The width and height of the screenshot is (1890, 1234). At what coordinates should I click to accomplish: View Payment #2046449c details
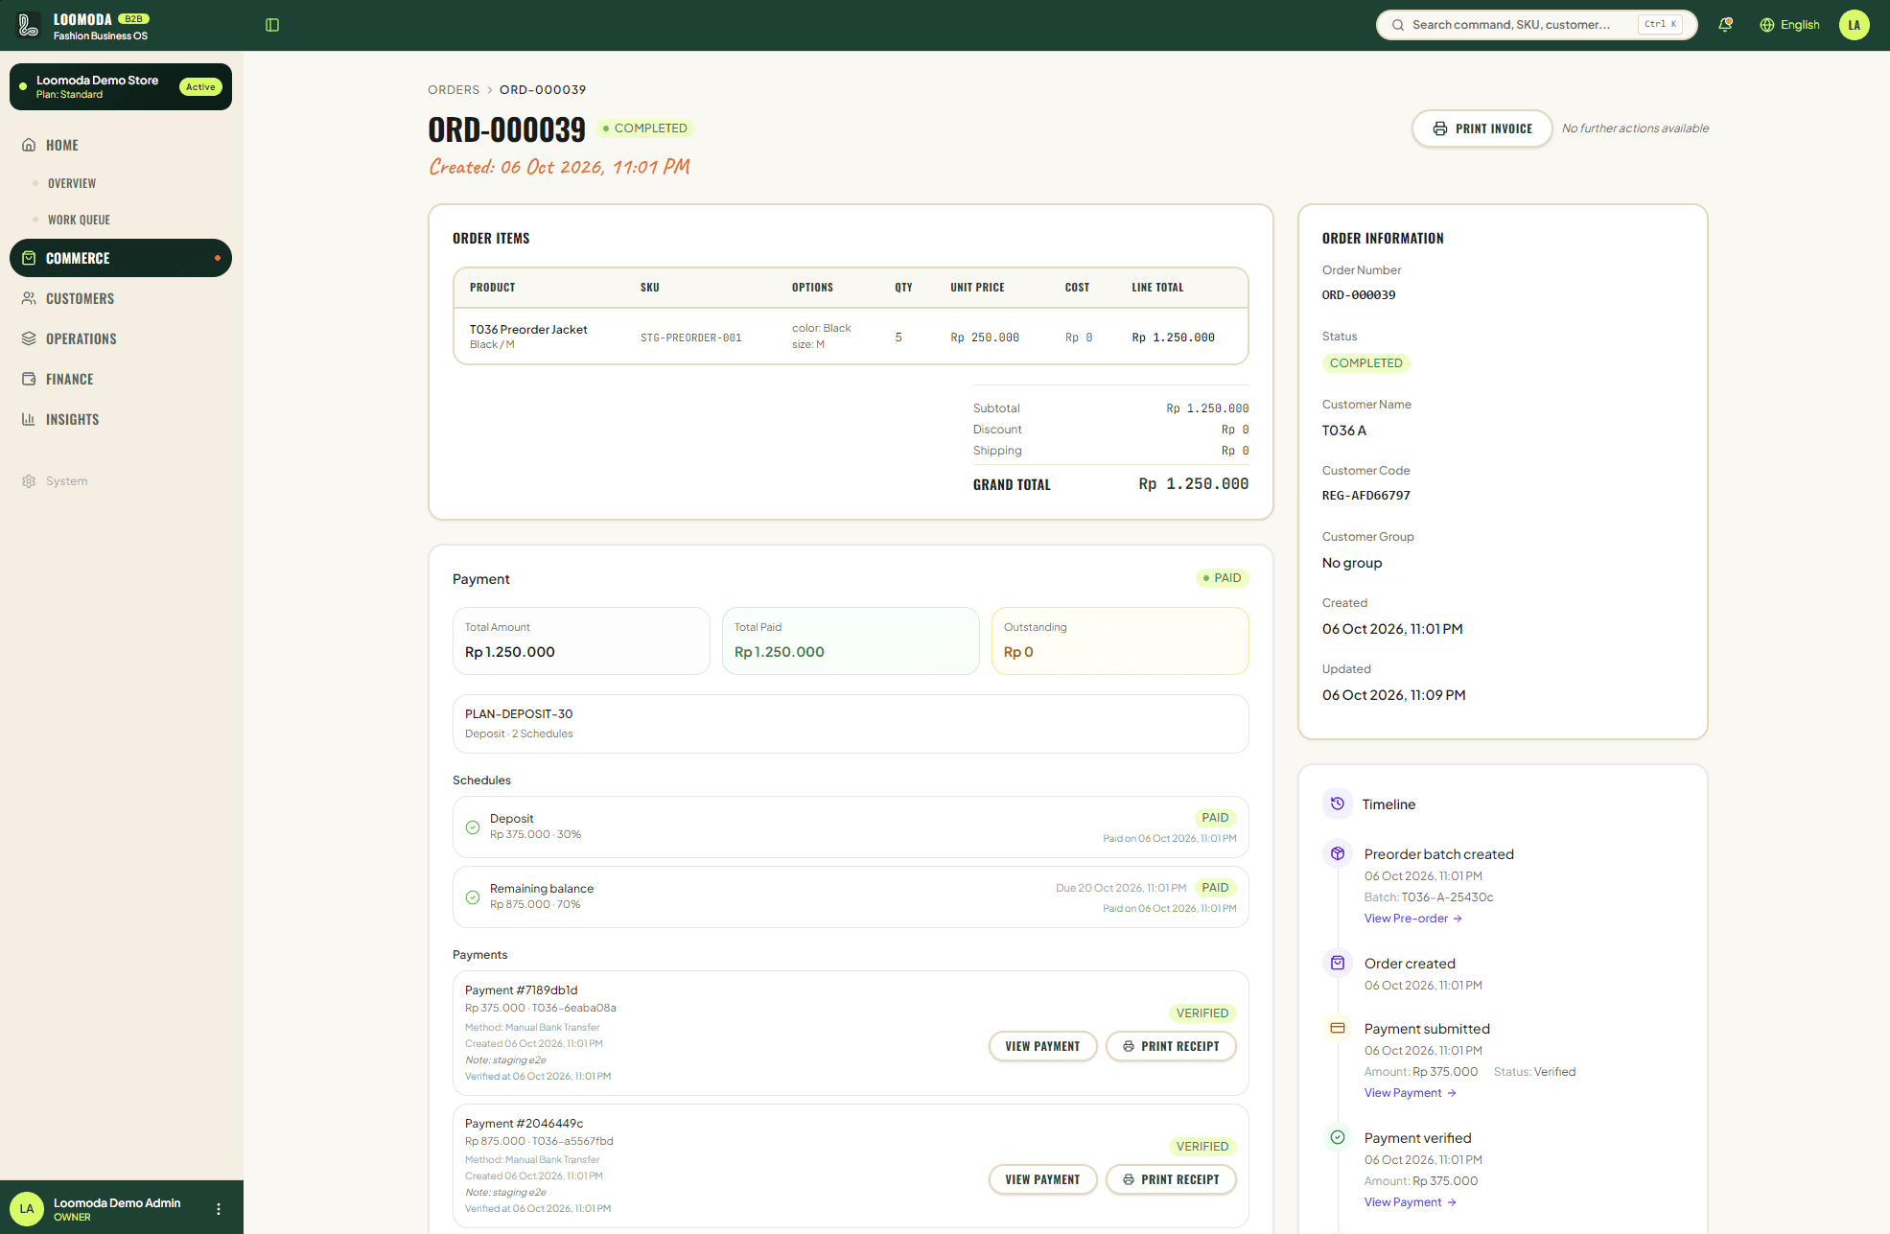pos(1043,1179)
